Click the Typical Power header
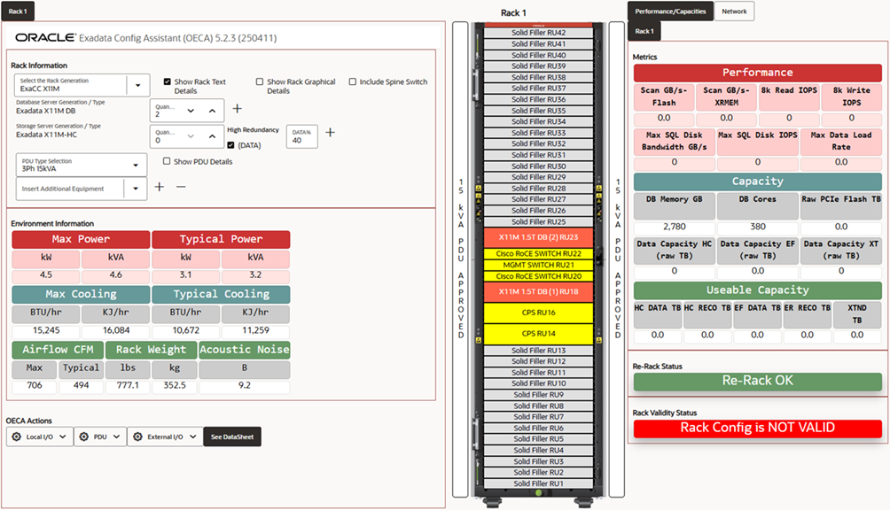 click(x=221, y=240)
